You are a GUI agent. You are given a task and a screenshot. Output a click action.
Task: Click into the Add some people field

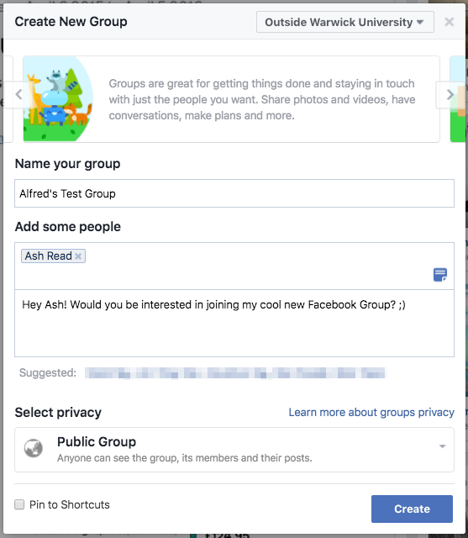click(234, 266)
